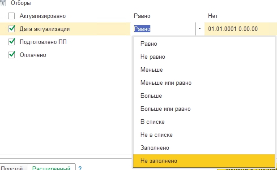Select В списке option
Viewport: 277px width, 170px height.
(204, 122)
